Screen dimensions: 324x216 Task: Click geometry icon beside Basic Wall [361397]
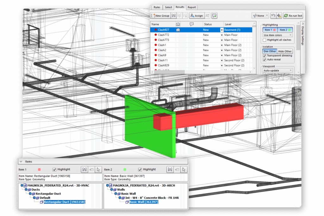127,202
